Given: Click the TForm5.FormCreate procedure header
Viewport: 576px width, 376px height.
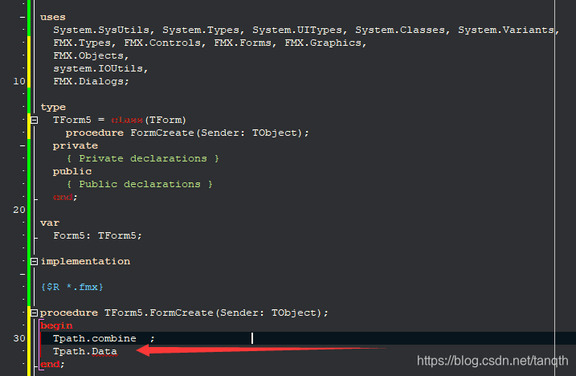Looking at the screenshot, I should [184, 313].
